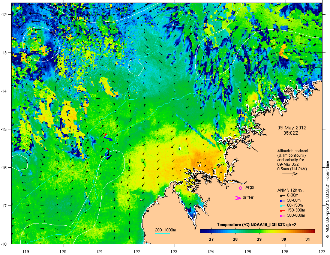The height and width of the screenshot is (255, 330).
Task: Click the '300-600m' depth label
Action: click(296, 216)
